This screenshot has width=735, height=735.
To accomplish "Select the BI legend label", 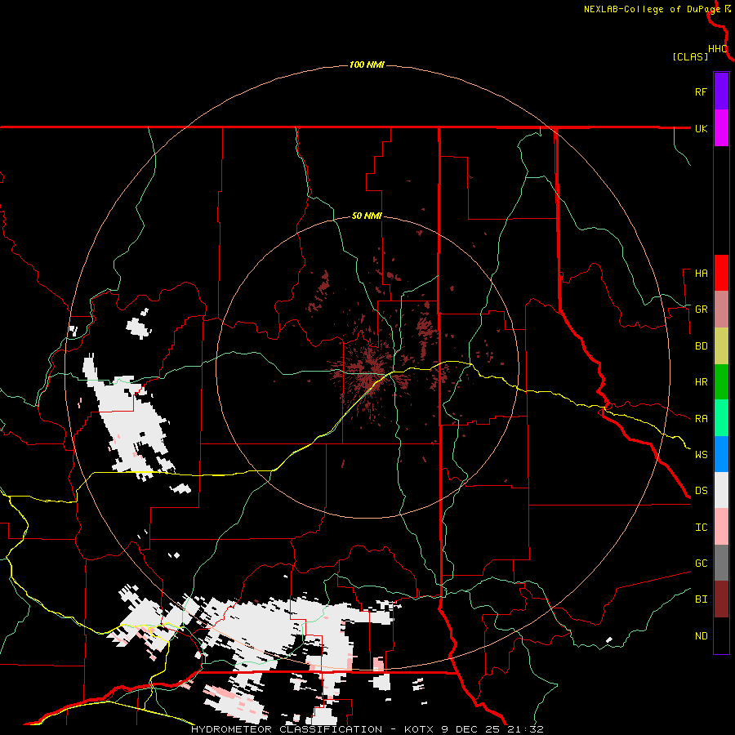I will (x=701, y=599).
